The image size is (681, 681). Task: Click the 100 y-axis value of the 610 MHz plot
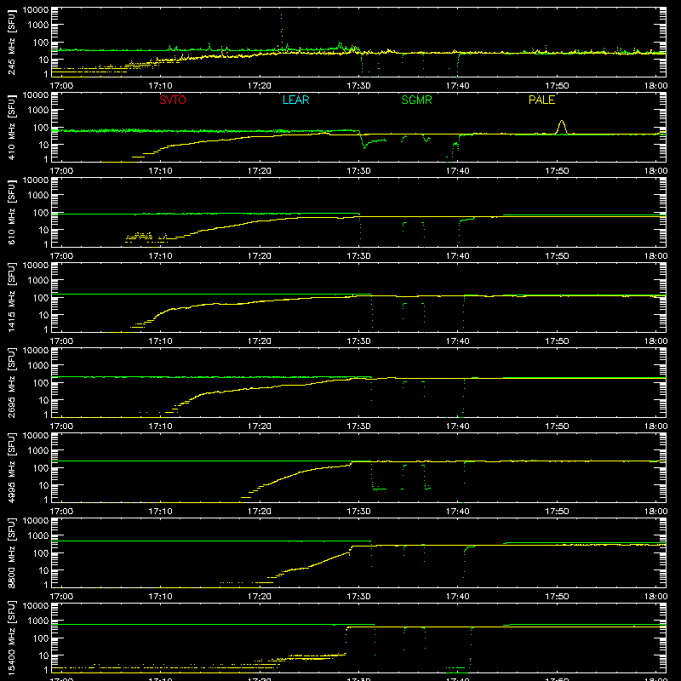pos(41,213)
